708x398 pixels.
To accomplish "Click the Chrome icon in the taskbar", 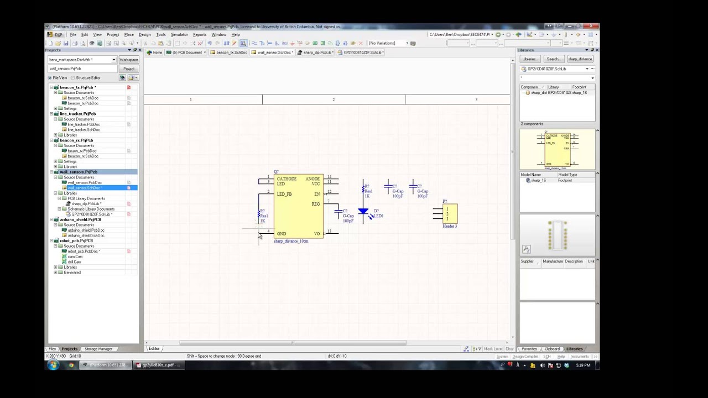I will point(71,365).
